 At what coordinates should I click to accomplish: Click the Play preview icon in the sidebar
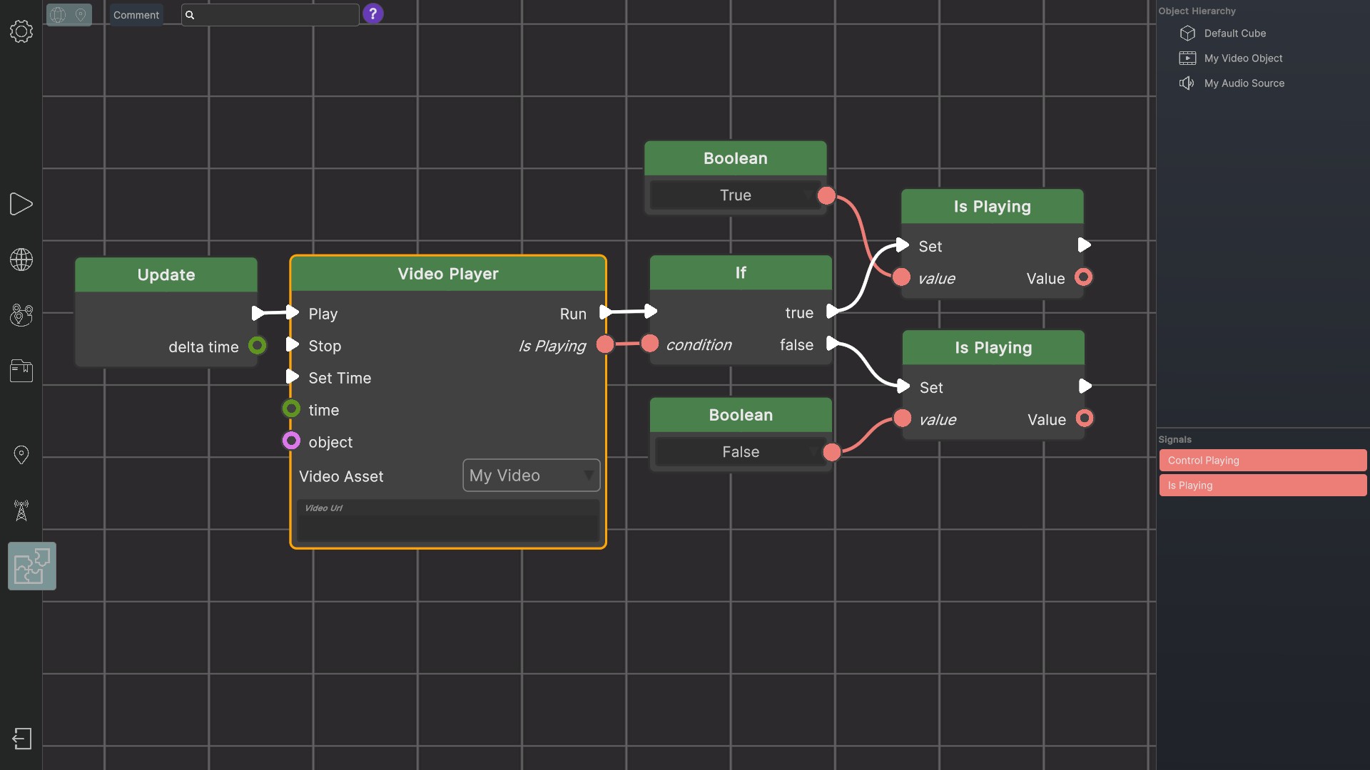point(21,205)
